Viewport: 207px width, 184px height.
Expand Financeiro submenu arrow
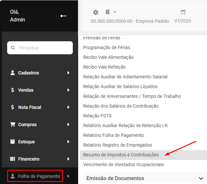(68, 159)
